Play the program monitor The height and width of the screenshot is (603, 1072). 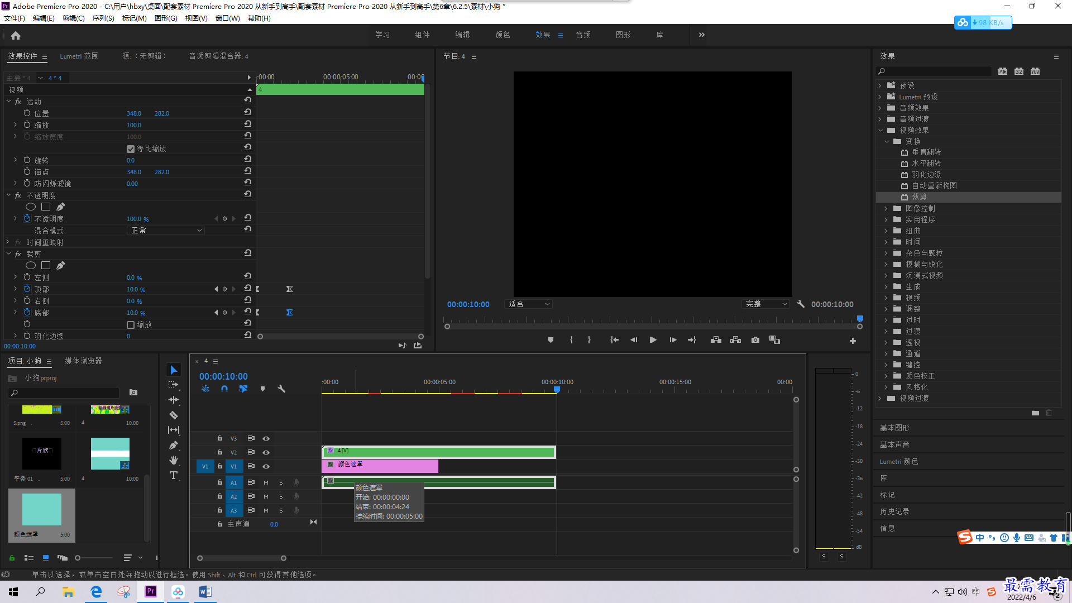coord(653,340)
